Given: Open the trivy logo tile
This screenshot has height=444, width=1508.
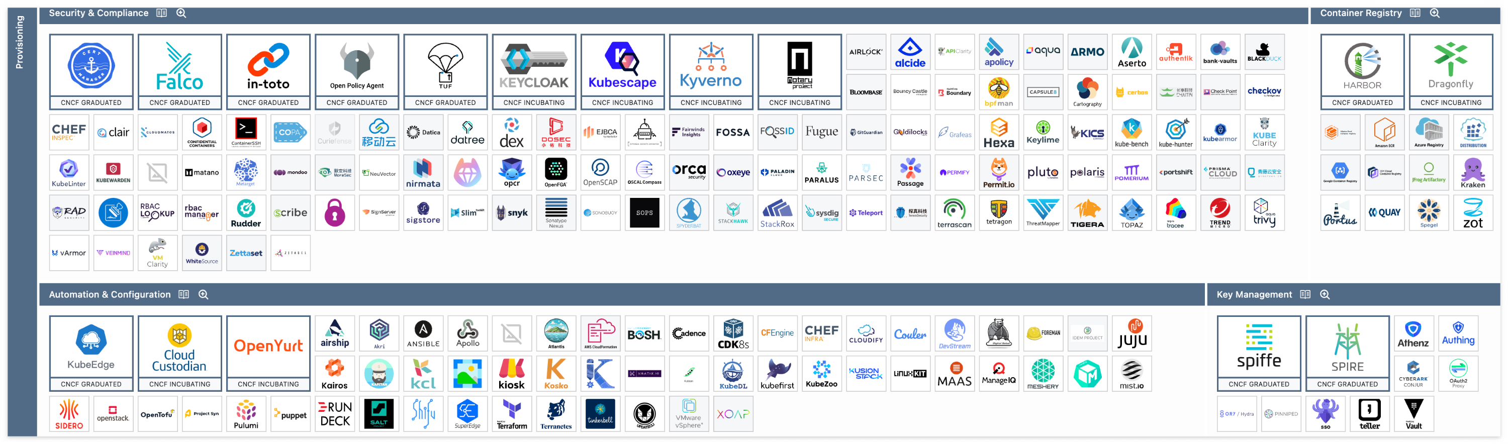Looking at the screenshot, I should (1265, 213).
